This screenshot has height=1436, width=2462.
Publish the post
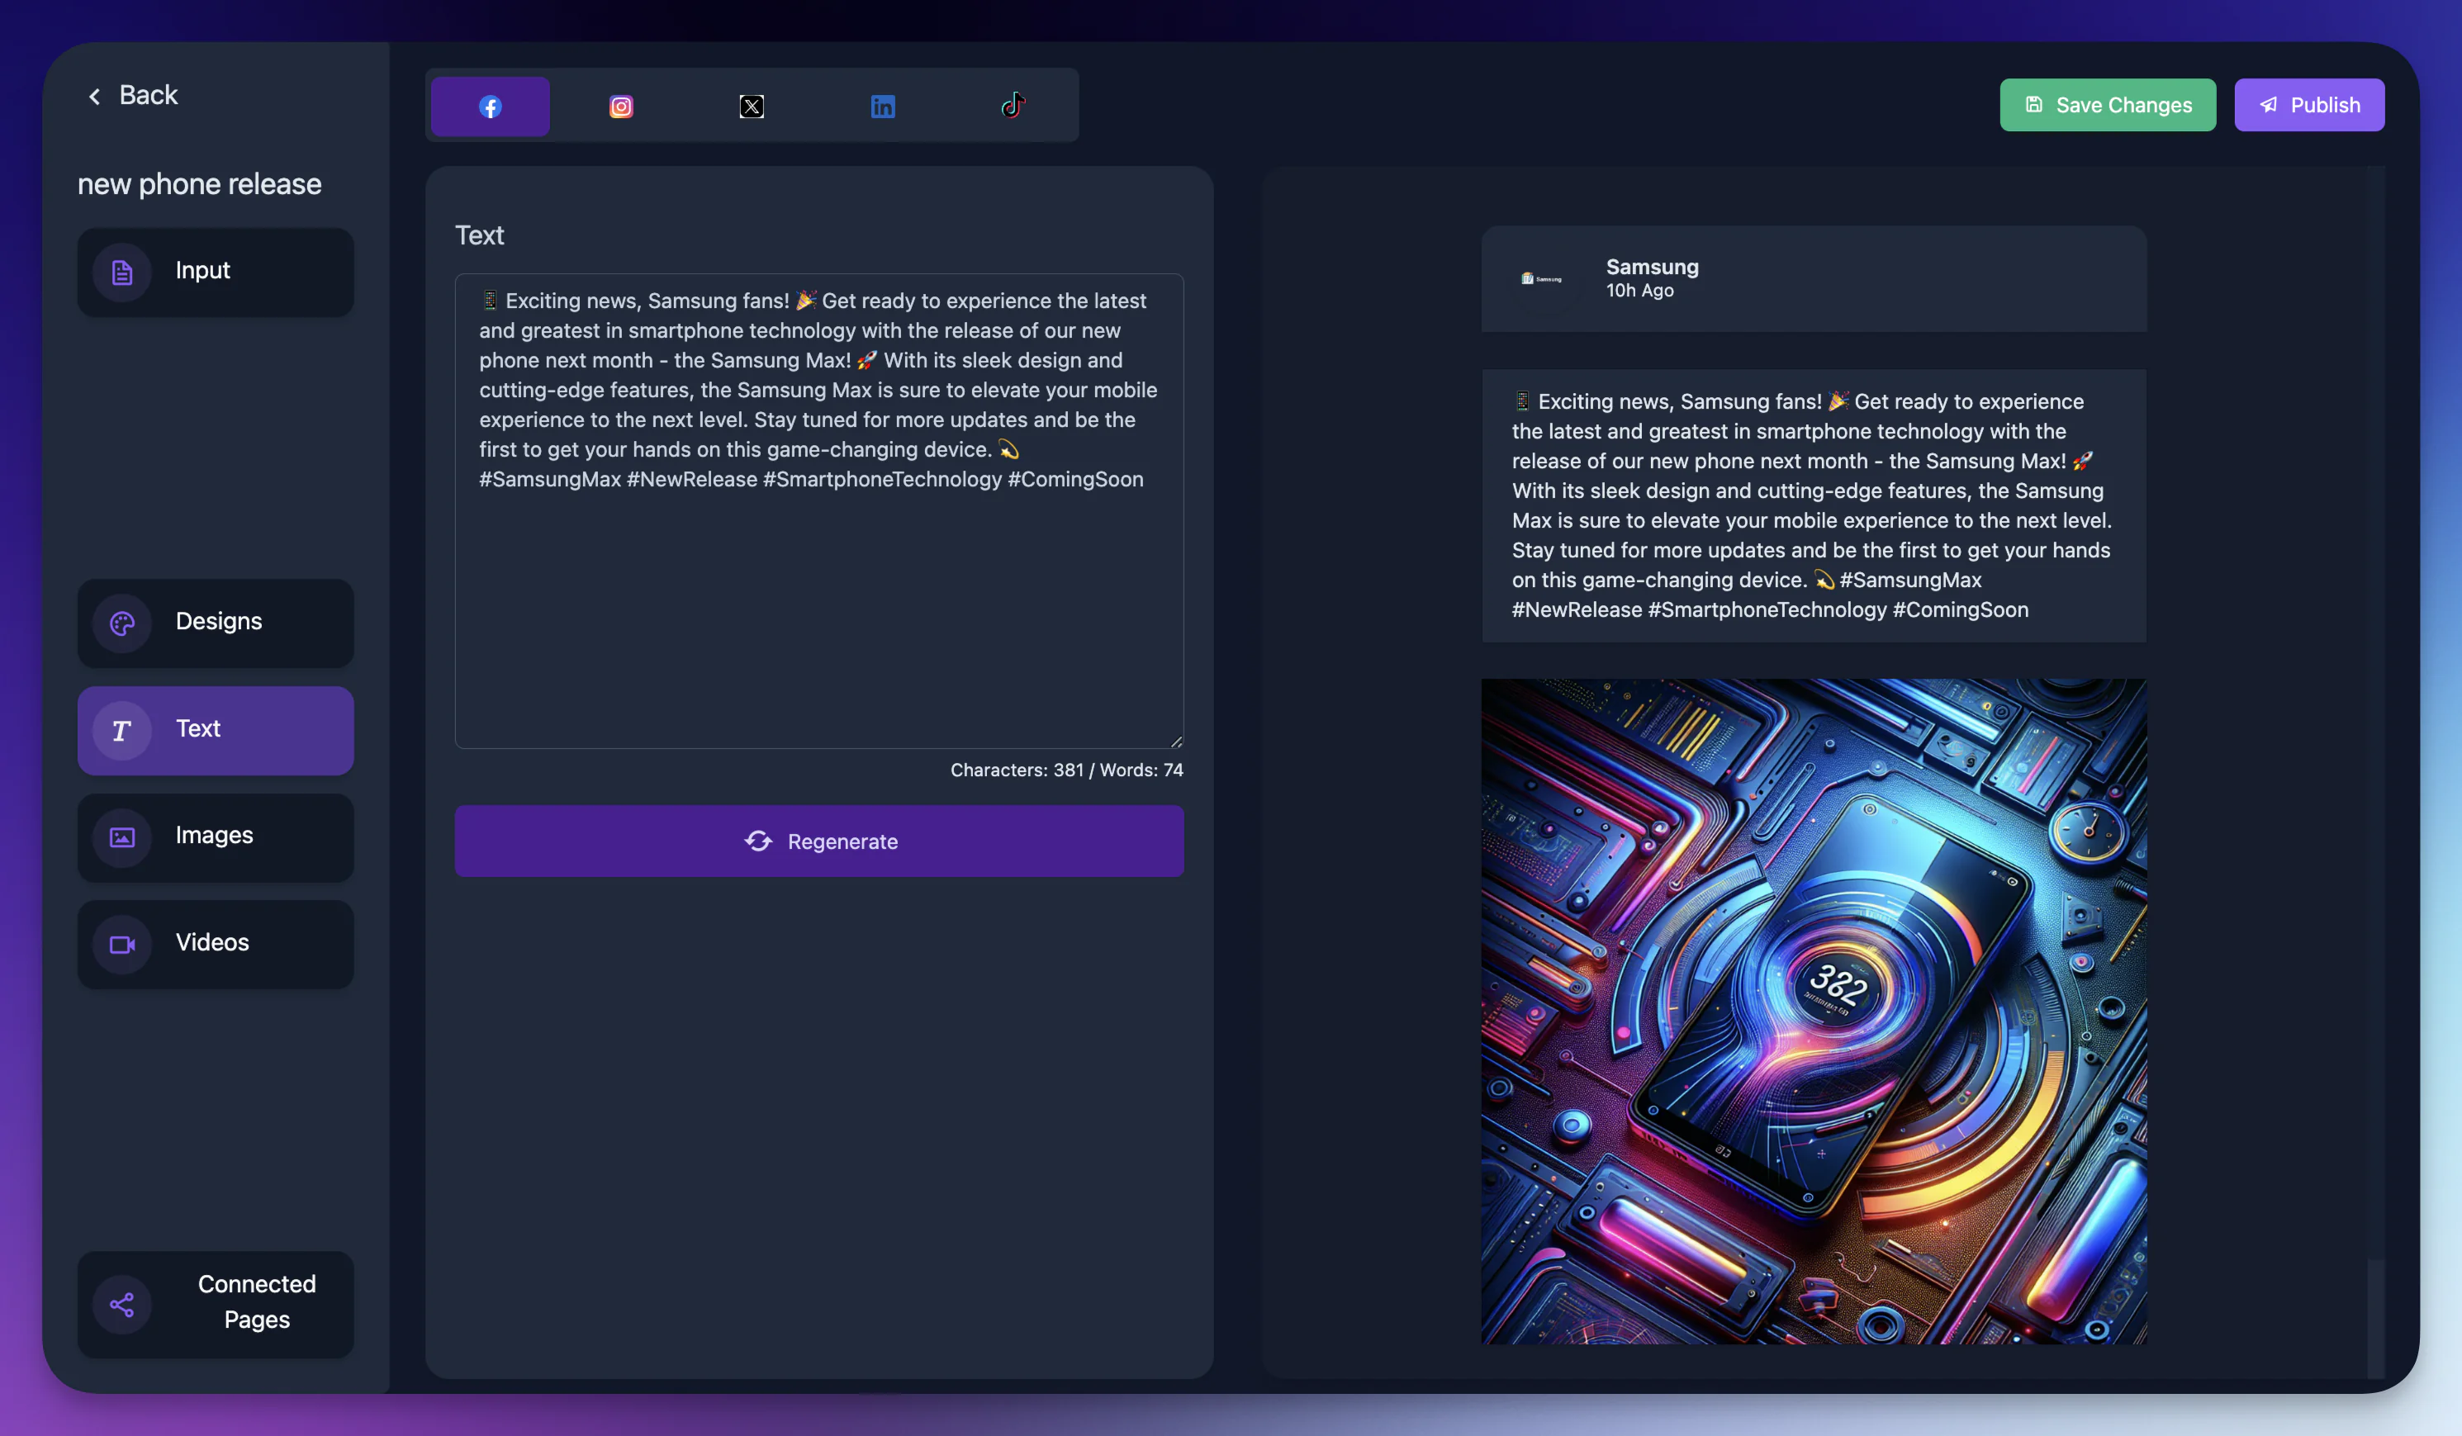(x=2309, y=105)
